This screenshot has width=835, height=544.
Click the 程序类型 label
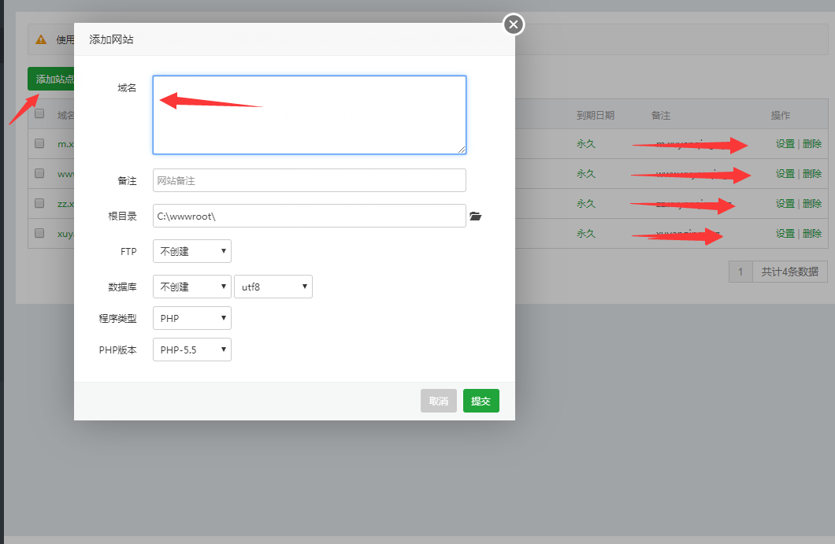[117, 318]
